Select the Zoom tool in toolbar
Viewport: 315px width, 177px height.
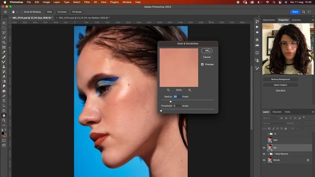click(4, 120)
